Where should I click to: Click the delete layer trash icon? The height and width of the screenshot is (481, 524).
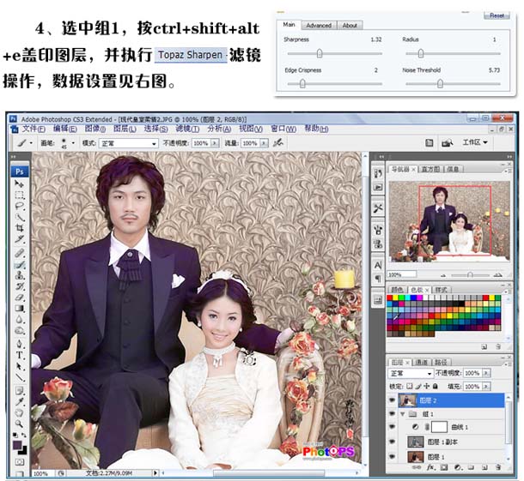(x=498, y=467)
